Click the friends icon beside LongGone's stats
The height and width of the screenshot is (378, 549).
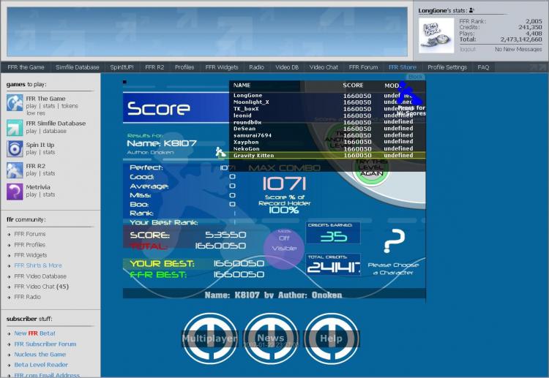tap(472, 11)
